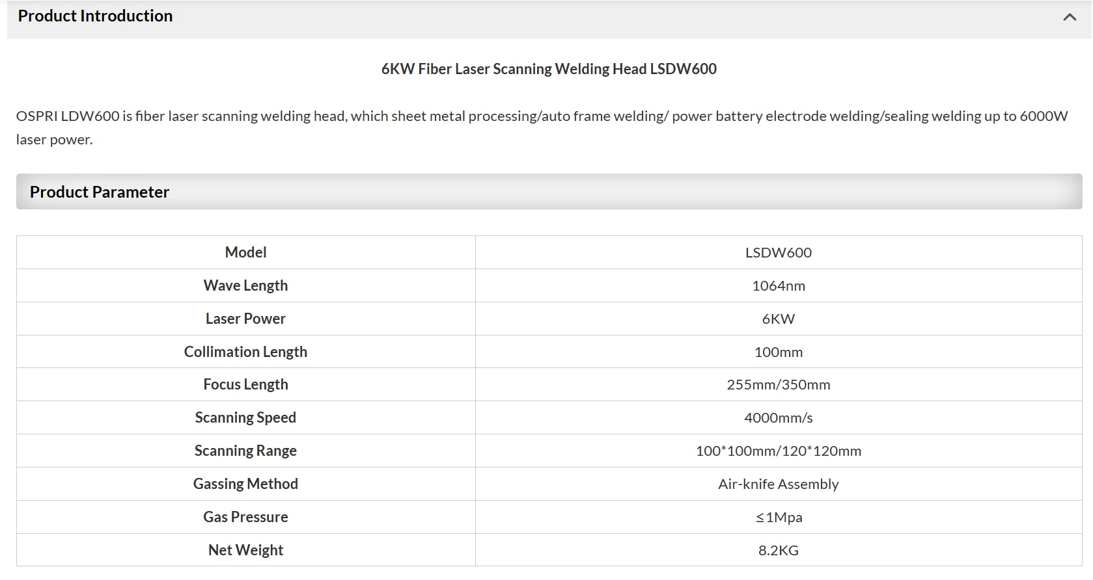The image size is (1093, 580).
Task: Click the Product Parameter section header
Action: tap(100, 192)
